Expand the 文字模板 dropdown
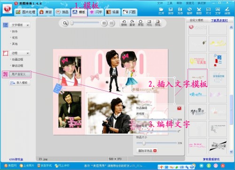 (20, 25)
